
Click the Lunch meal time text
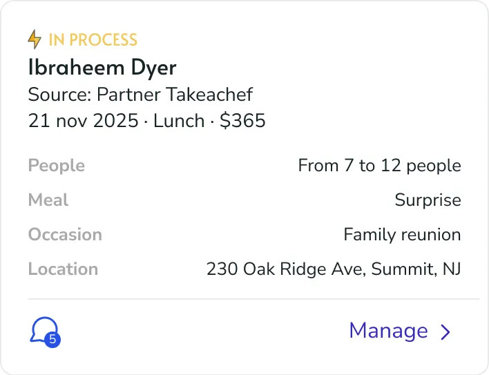click(179, 121)
